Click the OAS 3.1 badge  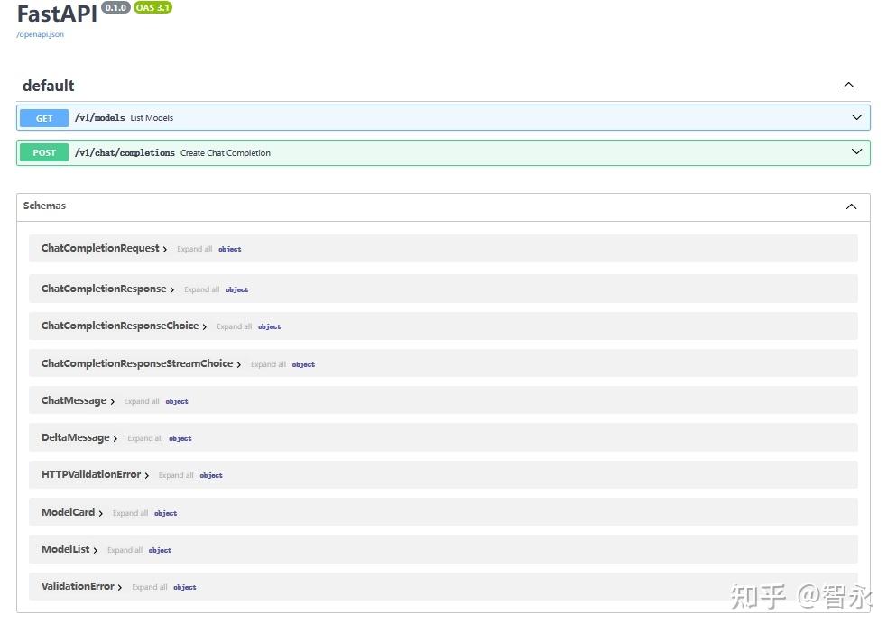(152, 7)
